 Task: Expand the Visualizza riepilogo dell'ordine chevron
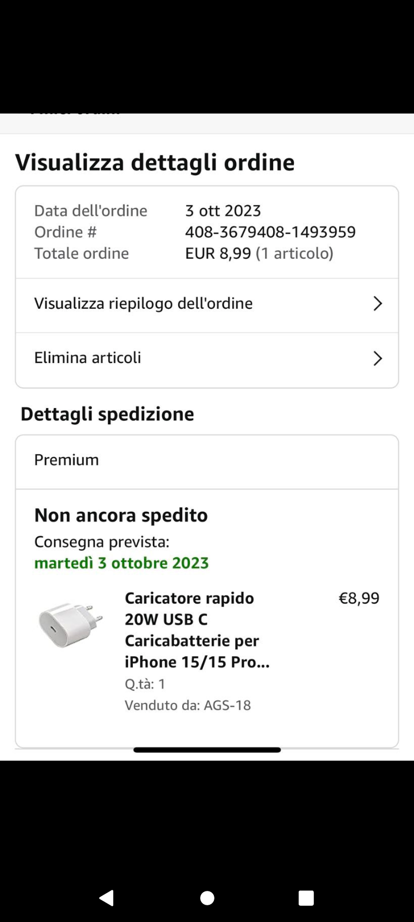[377, 304]
